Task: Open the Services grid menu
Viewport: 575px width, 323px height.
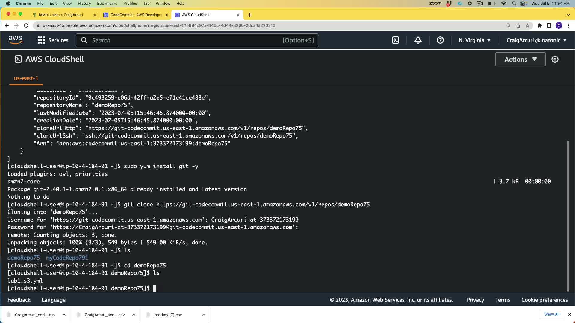Action: click(x=53, y=40)
